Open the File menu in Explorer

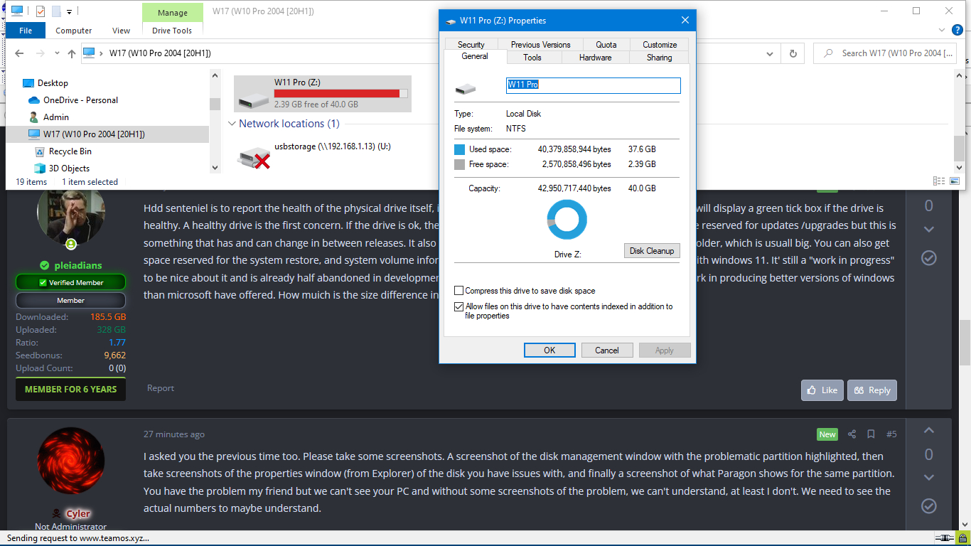(x=26, y=31)
